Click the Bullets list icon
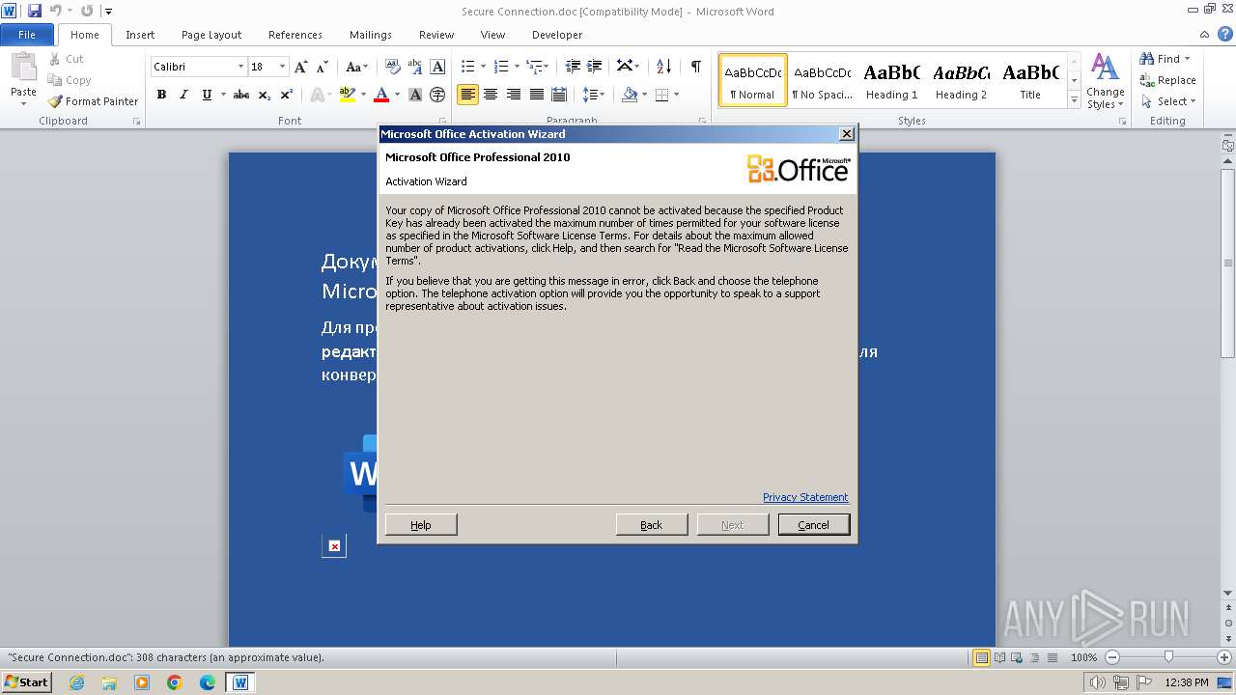1236x695 pixels. point(467,67)
